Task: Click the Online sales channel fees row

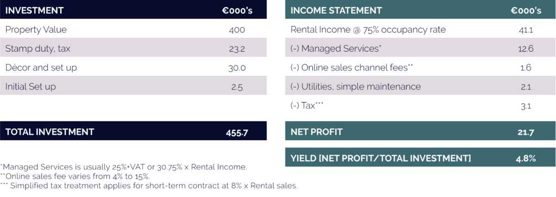Action: click(x=421, y=67)
